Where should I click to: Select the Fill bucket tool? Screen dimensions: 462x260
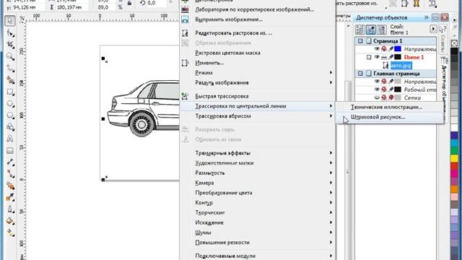(x=10, y=221)
